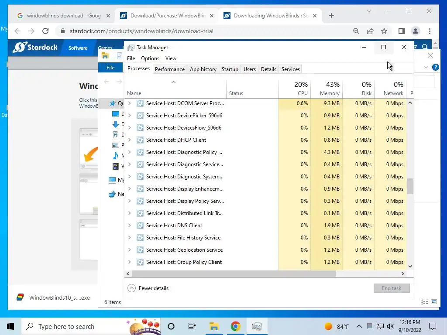Click the File Explorer help question mark icon
The image size is (447, 335).
pos(435,67)
